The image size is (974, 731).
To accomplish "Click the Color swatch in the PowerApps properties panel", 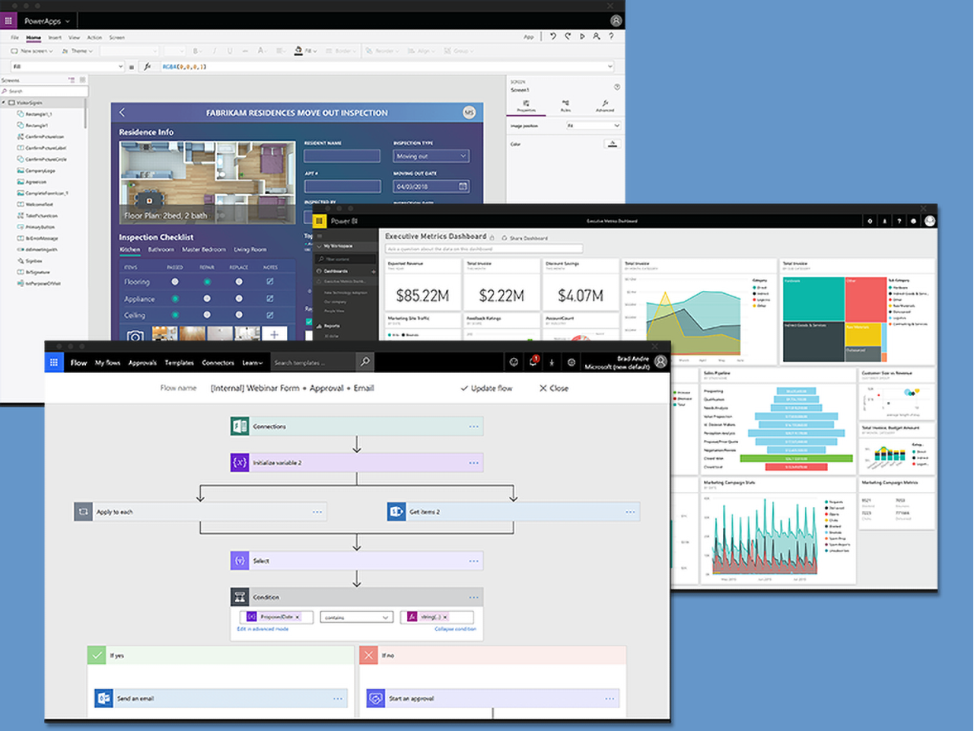I will [x=613, y=144].
